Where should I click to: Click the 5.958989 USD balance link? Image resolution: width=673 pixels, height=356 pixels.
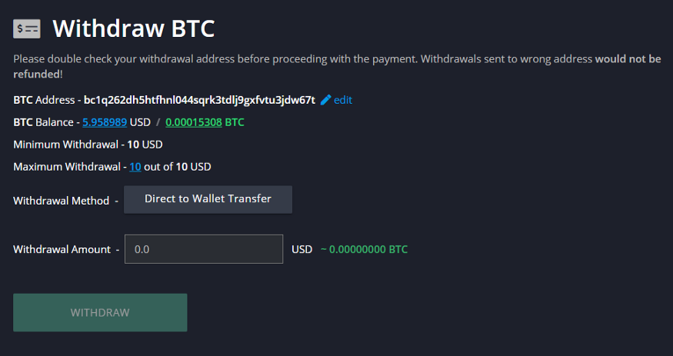[105, 122]
